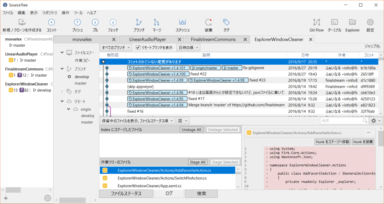Select the [skip appveyor] commit row
The width and height of the screenshot is (384, 204).
[239, 86]
